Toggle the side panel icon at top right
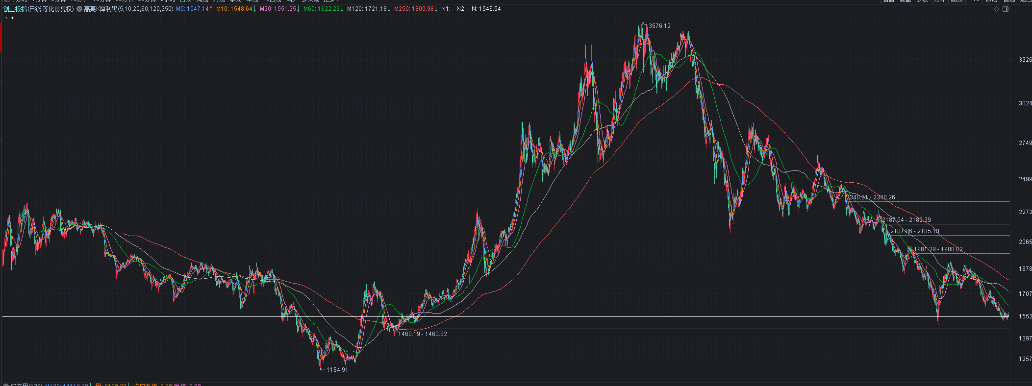The image size is (1032, 386). pyautogui.click(x=1006, y=9)
